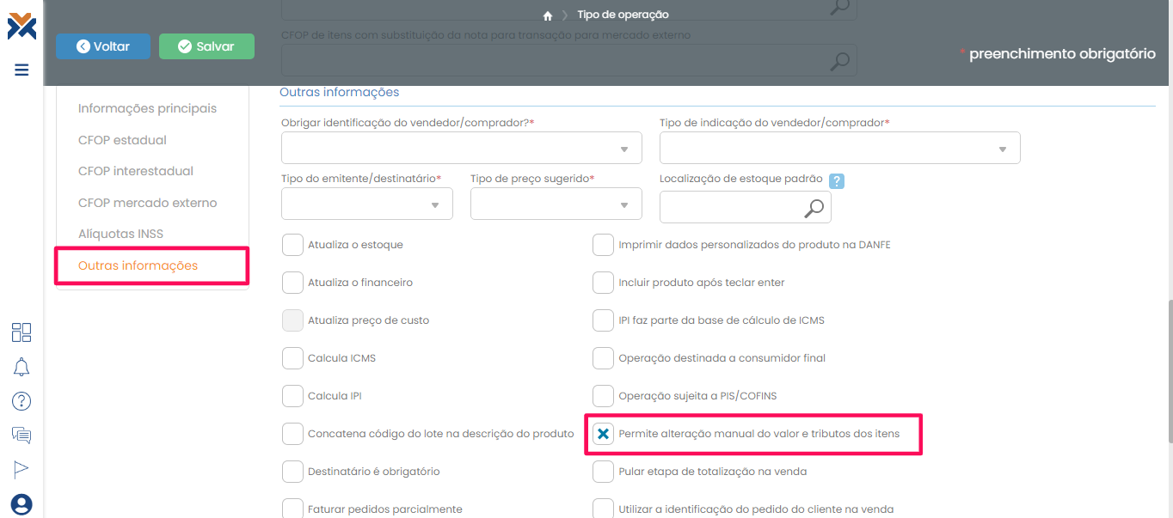Click the Voltar button

[103, 46]
